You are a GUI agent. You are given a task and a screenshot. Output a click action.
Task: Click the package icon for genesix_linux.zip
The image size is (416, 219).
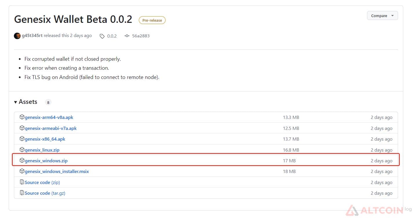point(22,150)
